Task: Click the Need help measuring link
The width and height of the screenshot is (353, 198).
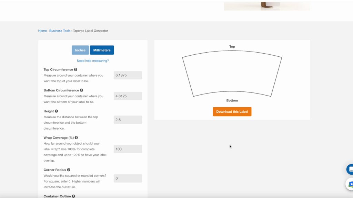Action: coord(93,61)
